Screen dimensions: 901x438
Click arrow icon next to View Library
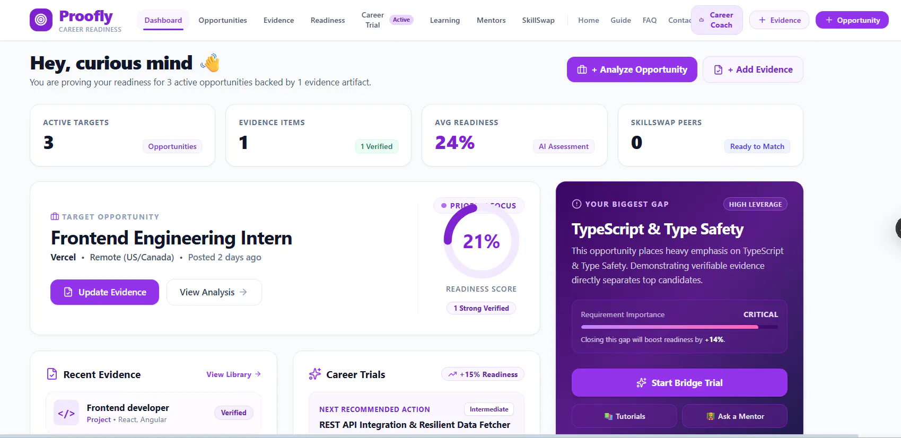(258, 374)
